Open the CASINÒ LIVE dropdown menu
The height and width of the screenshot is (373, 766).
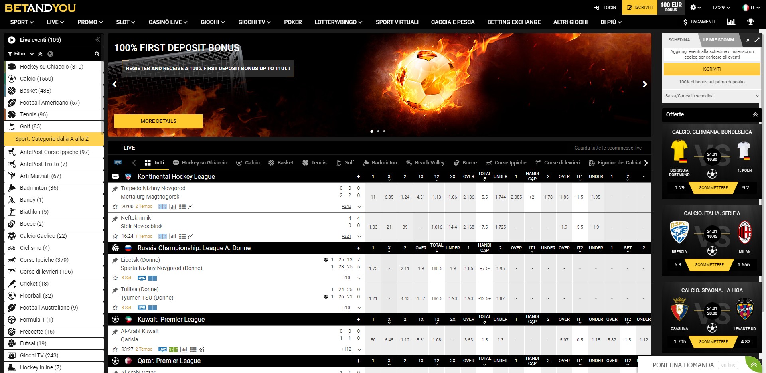coord(168,22)
